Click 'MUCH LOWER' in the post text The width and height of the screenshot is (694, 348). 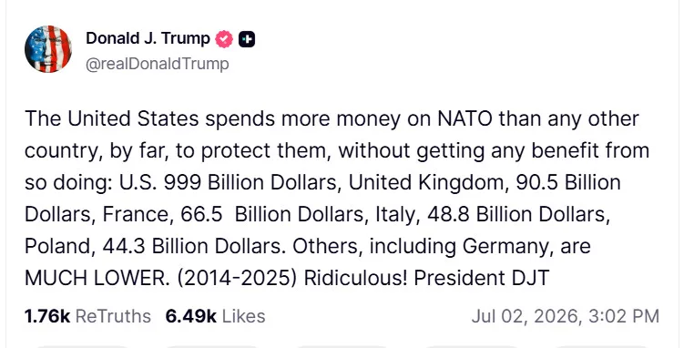coord(95,278)
